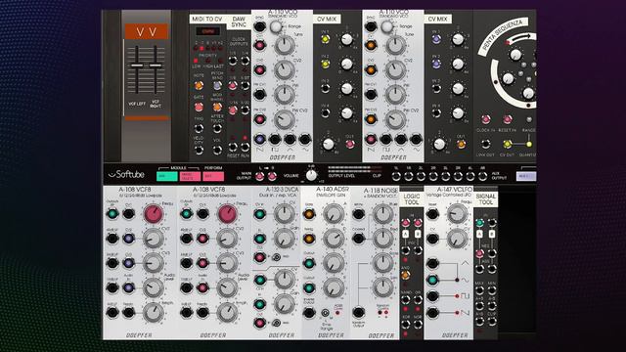Open the module PRESET button
Screen dimensions: 626x352
[190, 176]
